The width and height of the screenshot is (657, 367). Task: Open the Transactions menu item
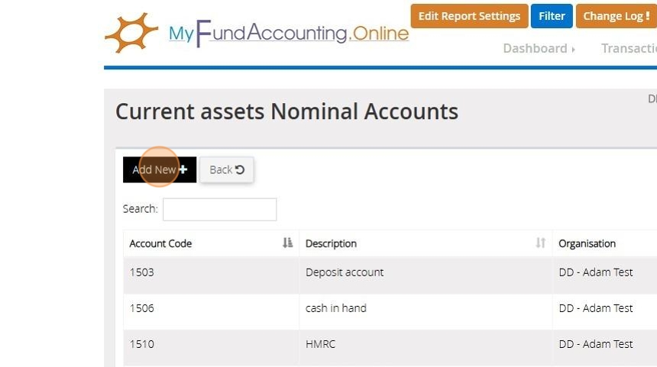point(629,48)
